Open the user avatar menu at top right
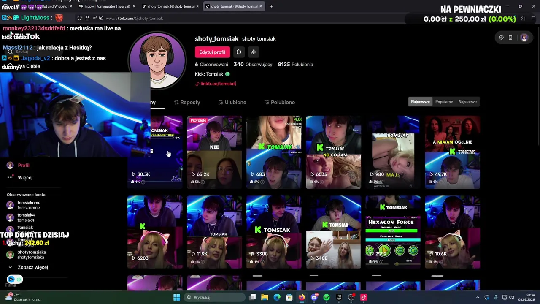 click(x=524, y=37)
